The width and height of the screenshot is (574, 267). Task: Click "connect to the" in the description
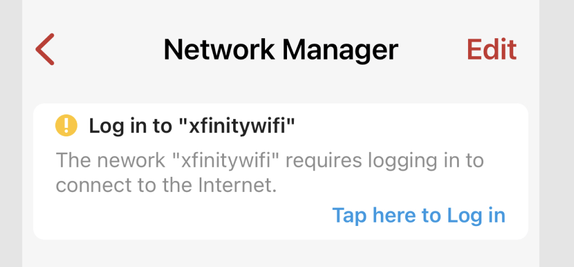click(x=124, y=186)
